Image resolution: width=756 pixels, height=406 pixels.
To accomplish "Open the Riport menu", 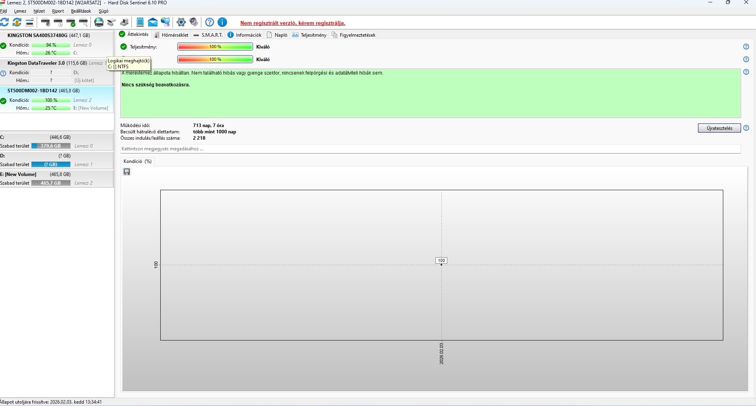I will [x=58, y=11].
